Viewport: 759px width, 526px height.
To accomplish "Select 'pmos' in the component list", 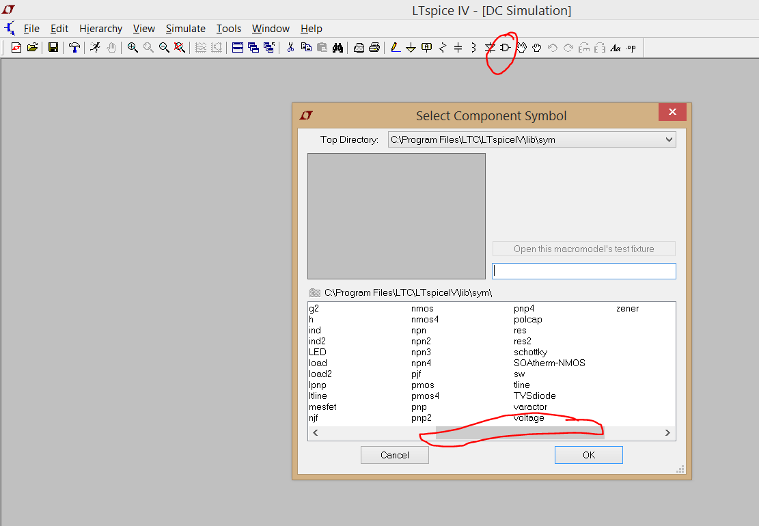I will [423, 385].
